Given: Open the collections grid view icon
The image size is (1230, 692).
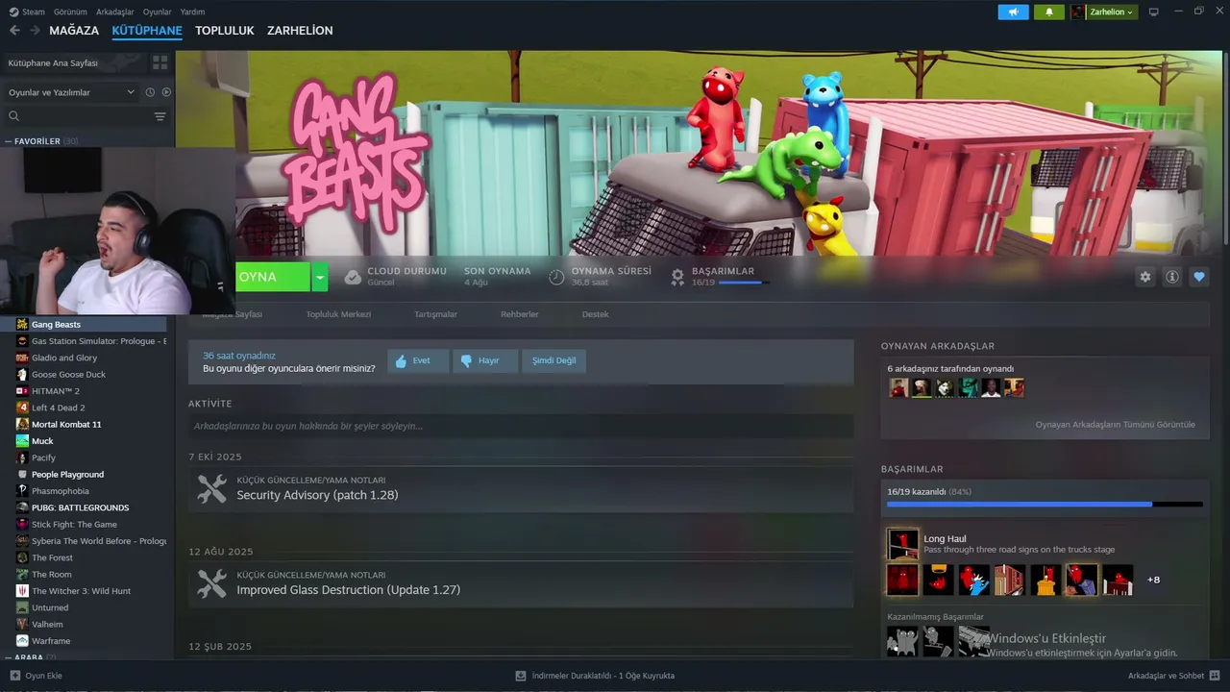Looking at the screenshot, I should point(160,62).
